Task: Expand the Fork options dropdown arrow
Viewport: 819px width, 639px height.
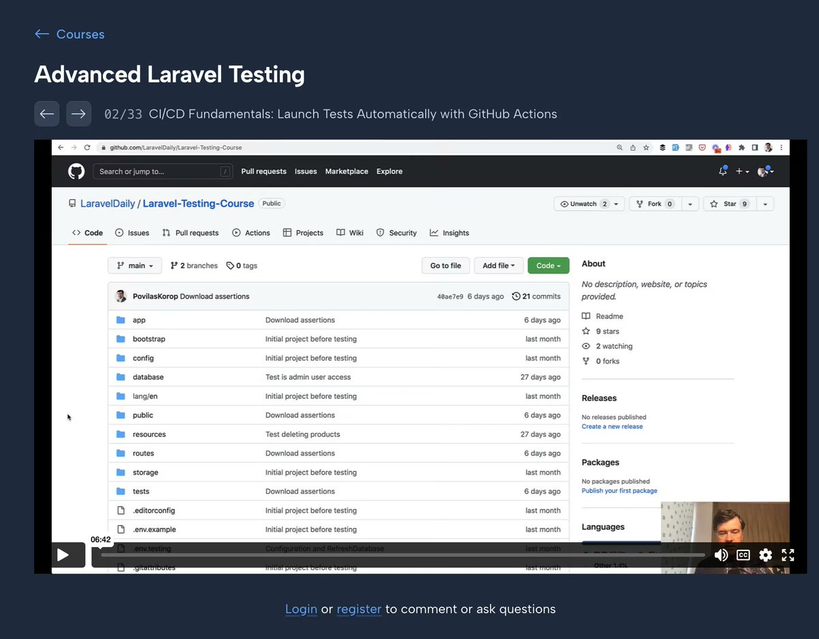Action: pos(690,204)
